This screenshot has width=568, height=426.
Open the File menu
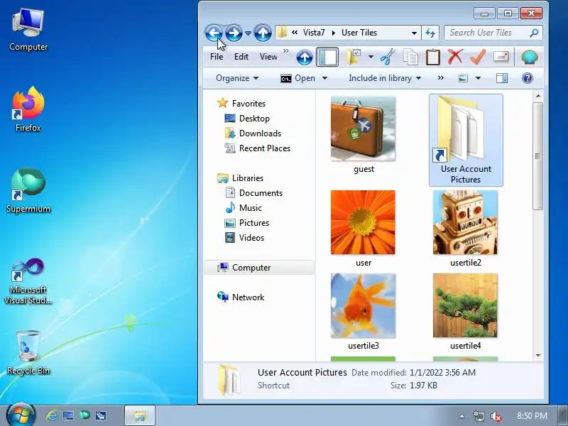(x=217, y=57)
